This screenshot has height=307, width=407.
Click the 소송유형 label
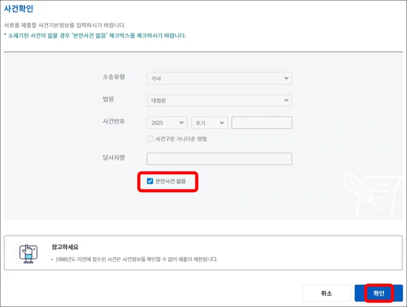(x=114, y=77)
